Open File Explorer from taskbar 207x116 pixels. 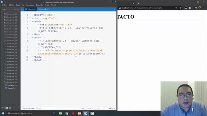[60, 113]
